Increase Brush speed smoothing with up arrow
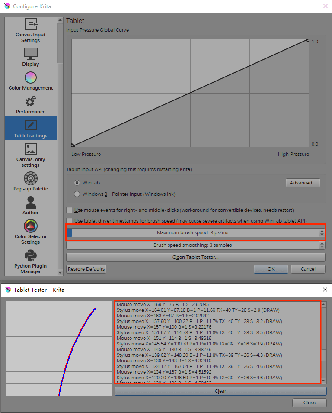The height and width of the screenshot is (413, 332). pos(322,243)
